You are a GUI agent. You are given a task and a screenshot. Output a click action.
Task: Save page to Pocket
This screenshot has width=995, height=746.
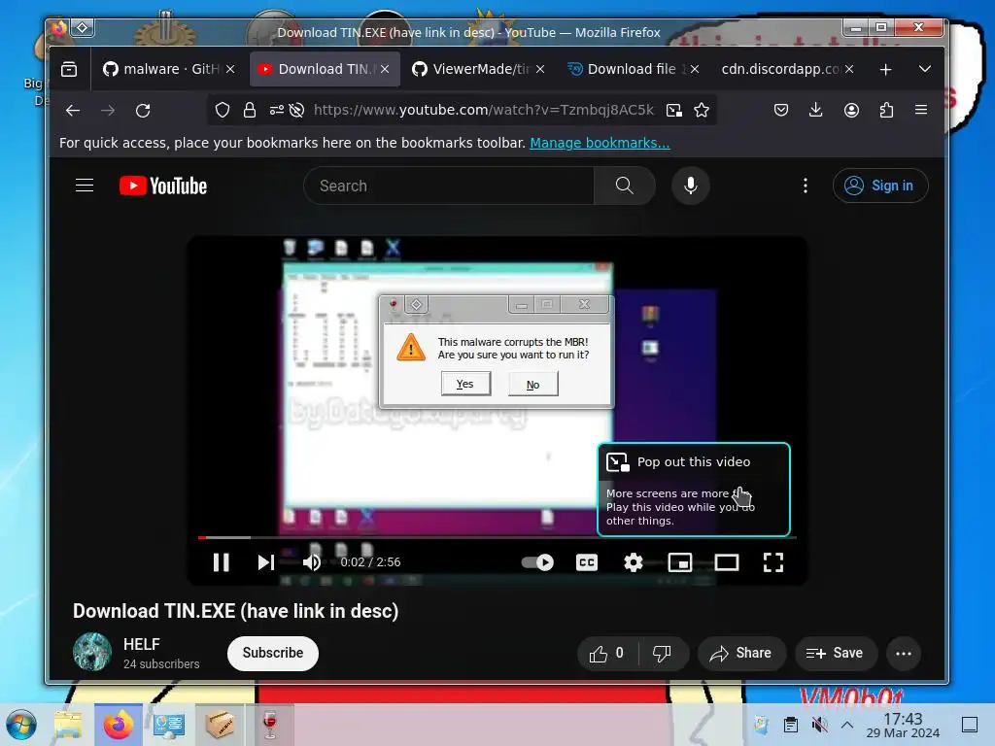pos(781,111)
